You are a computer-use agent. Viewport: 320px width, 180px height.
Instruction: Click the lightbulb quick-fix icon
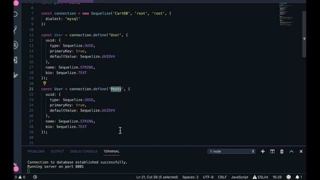click(44, 83)
